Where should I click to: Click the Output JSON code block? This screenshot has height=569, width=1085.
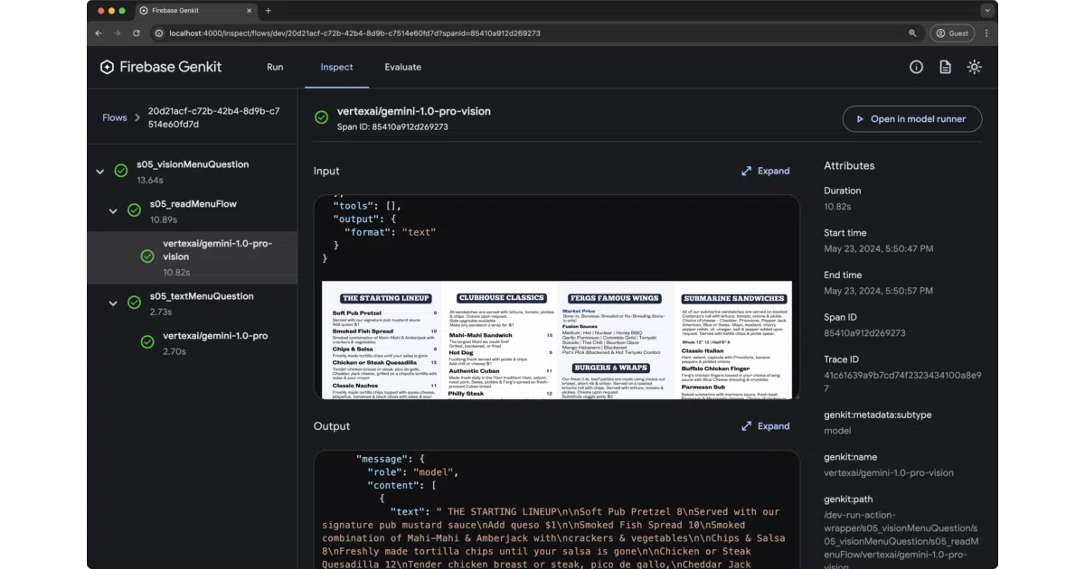(556, 509)
